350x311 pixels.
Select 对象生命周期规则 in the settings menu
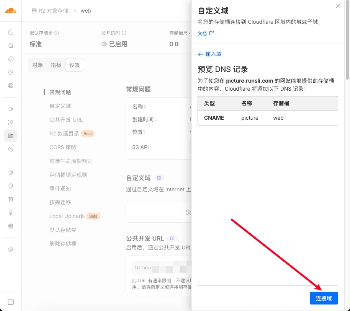click(x=71, y=161)
